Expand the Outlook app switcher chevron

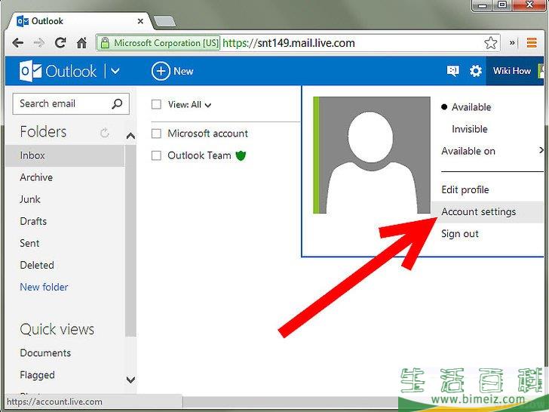point(115,72)
